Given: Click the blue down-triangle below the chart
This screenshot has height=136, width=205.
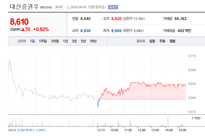Looking at the screenshot, I should pyautogui.click(x=27, y=130).
